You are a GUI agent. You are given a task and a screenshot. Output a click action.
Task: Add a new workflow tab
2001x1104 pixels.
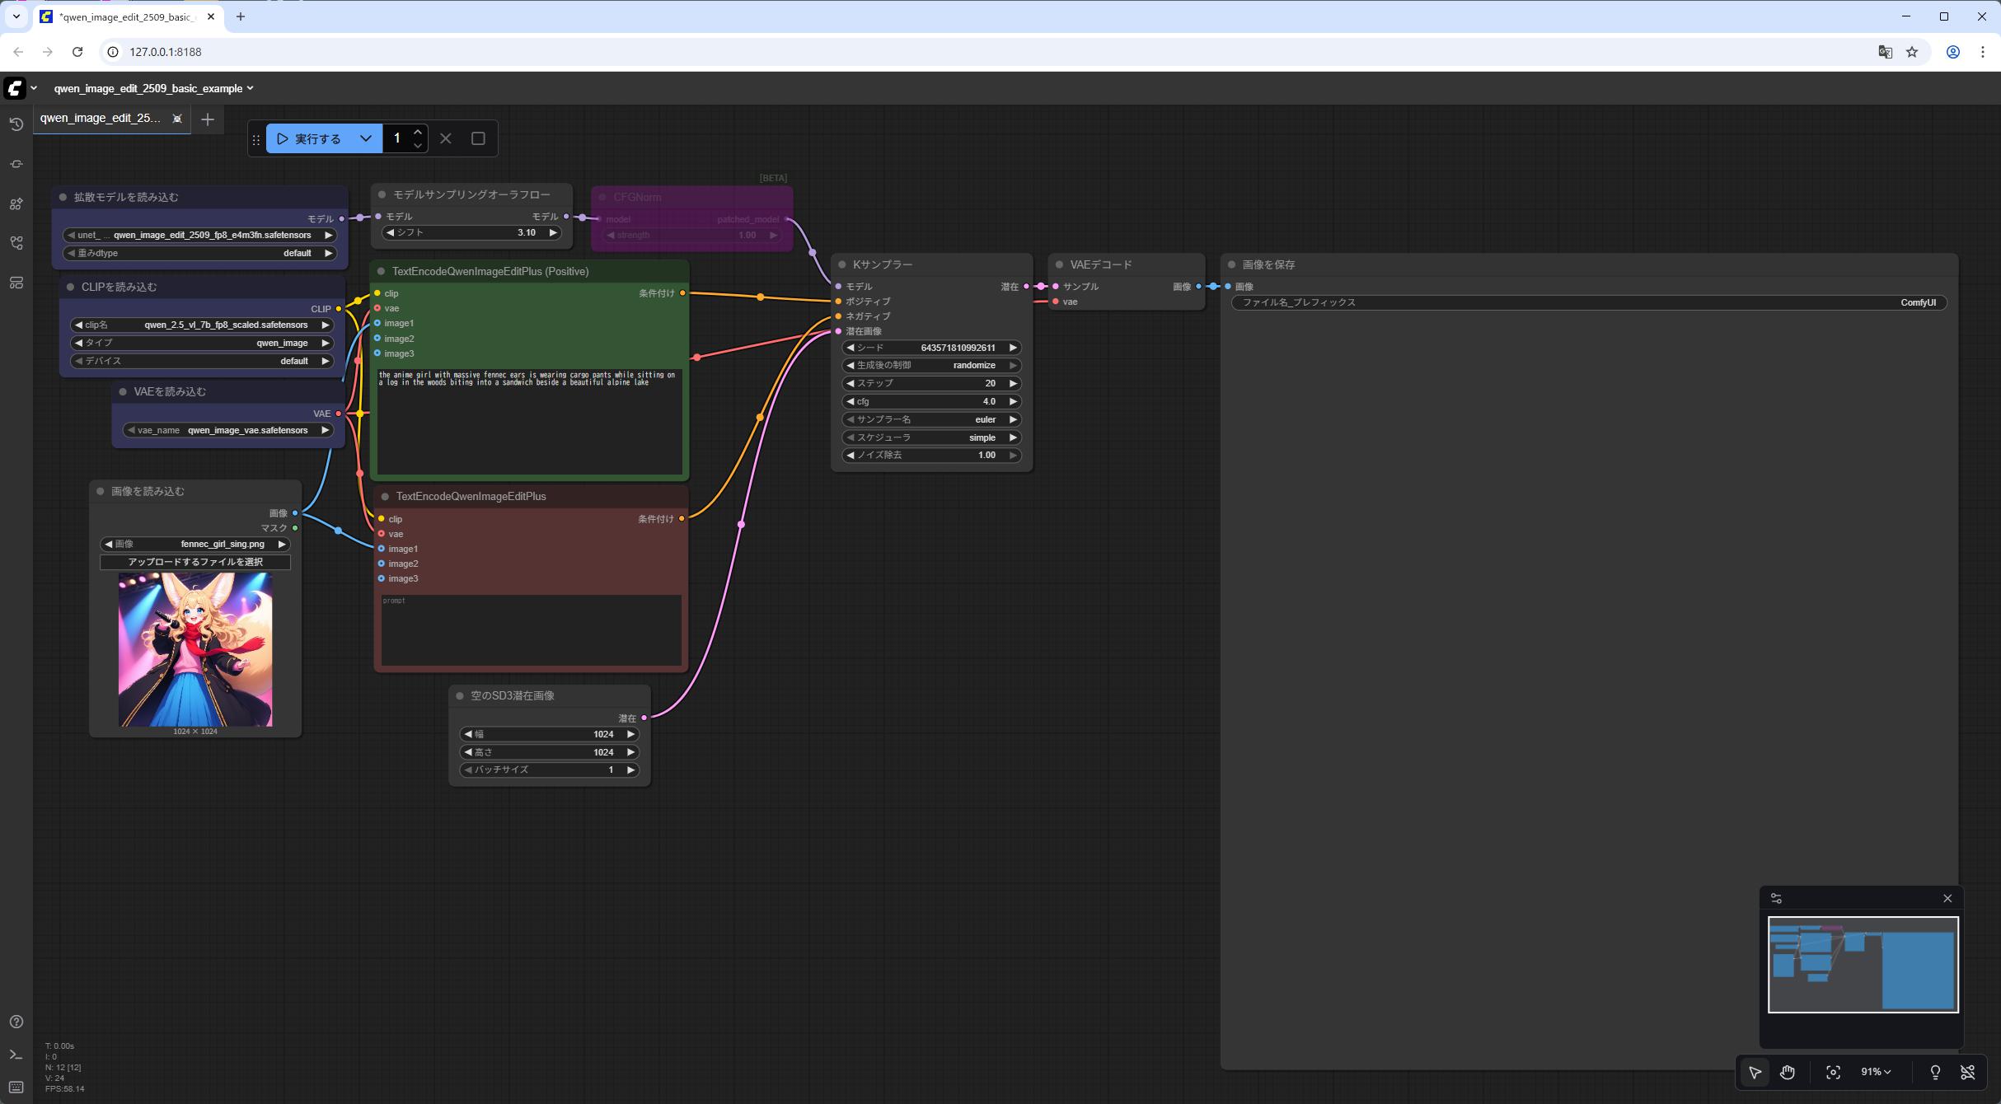tap(208, 119)
